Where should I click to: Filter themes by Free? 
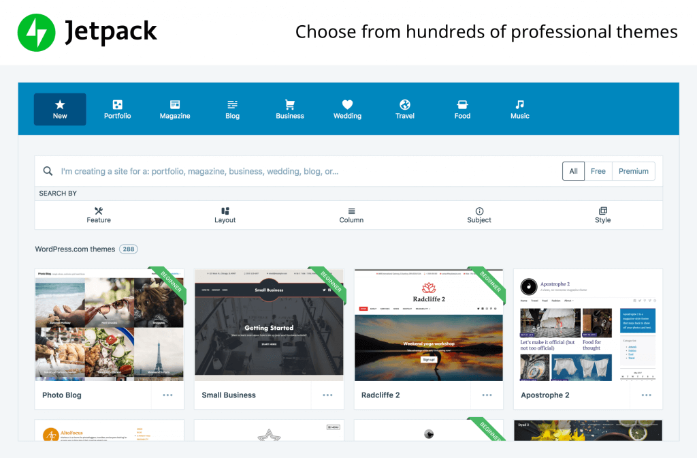pyautogui.click(x=598, y=171)
